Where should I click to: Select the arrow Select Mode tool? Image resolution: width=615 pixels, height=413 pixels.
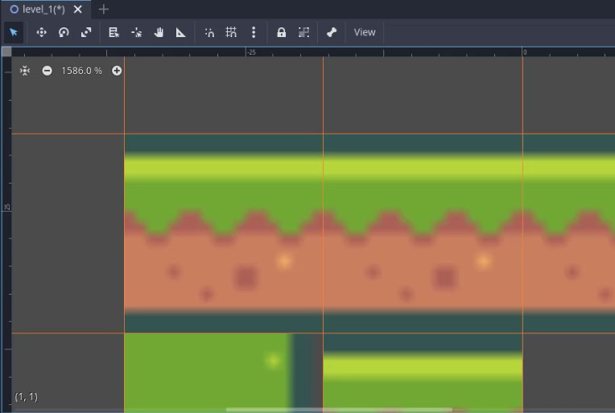coord(14,32)
